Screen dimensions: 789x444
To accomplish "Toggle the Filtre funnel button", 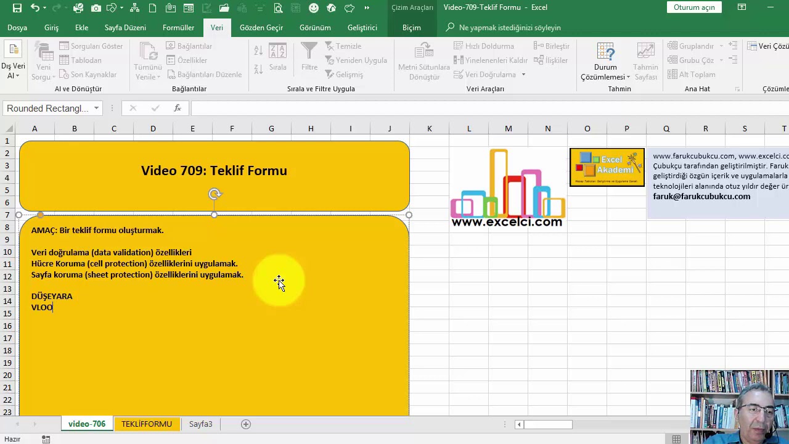I will tap(309, 57).
